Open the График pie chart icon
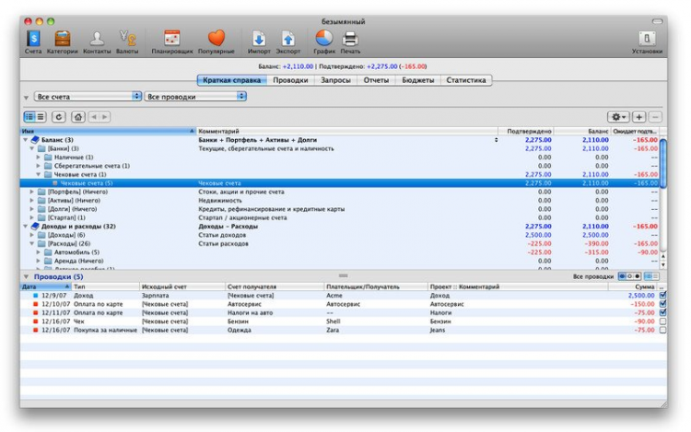Image resolution: width=691 pixels, height=432 pixels. [323, 39]
